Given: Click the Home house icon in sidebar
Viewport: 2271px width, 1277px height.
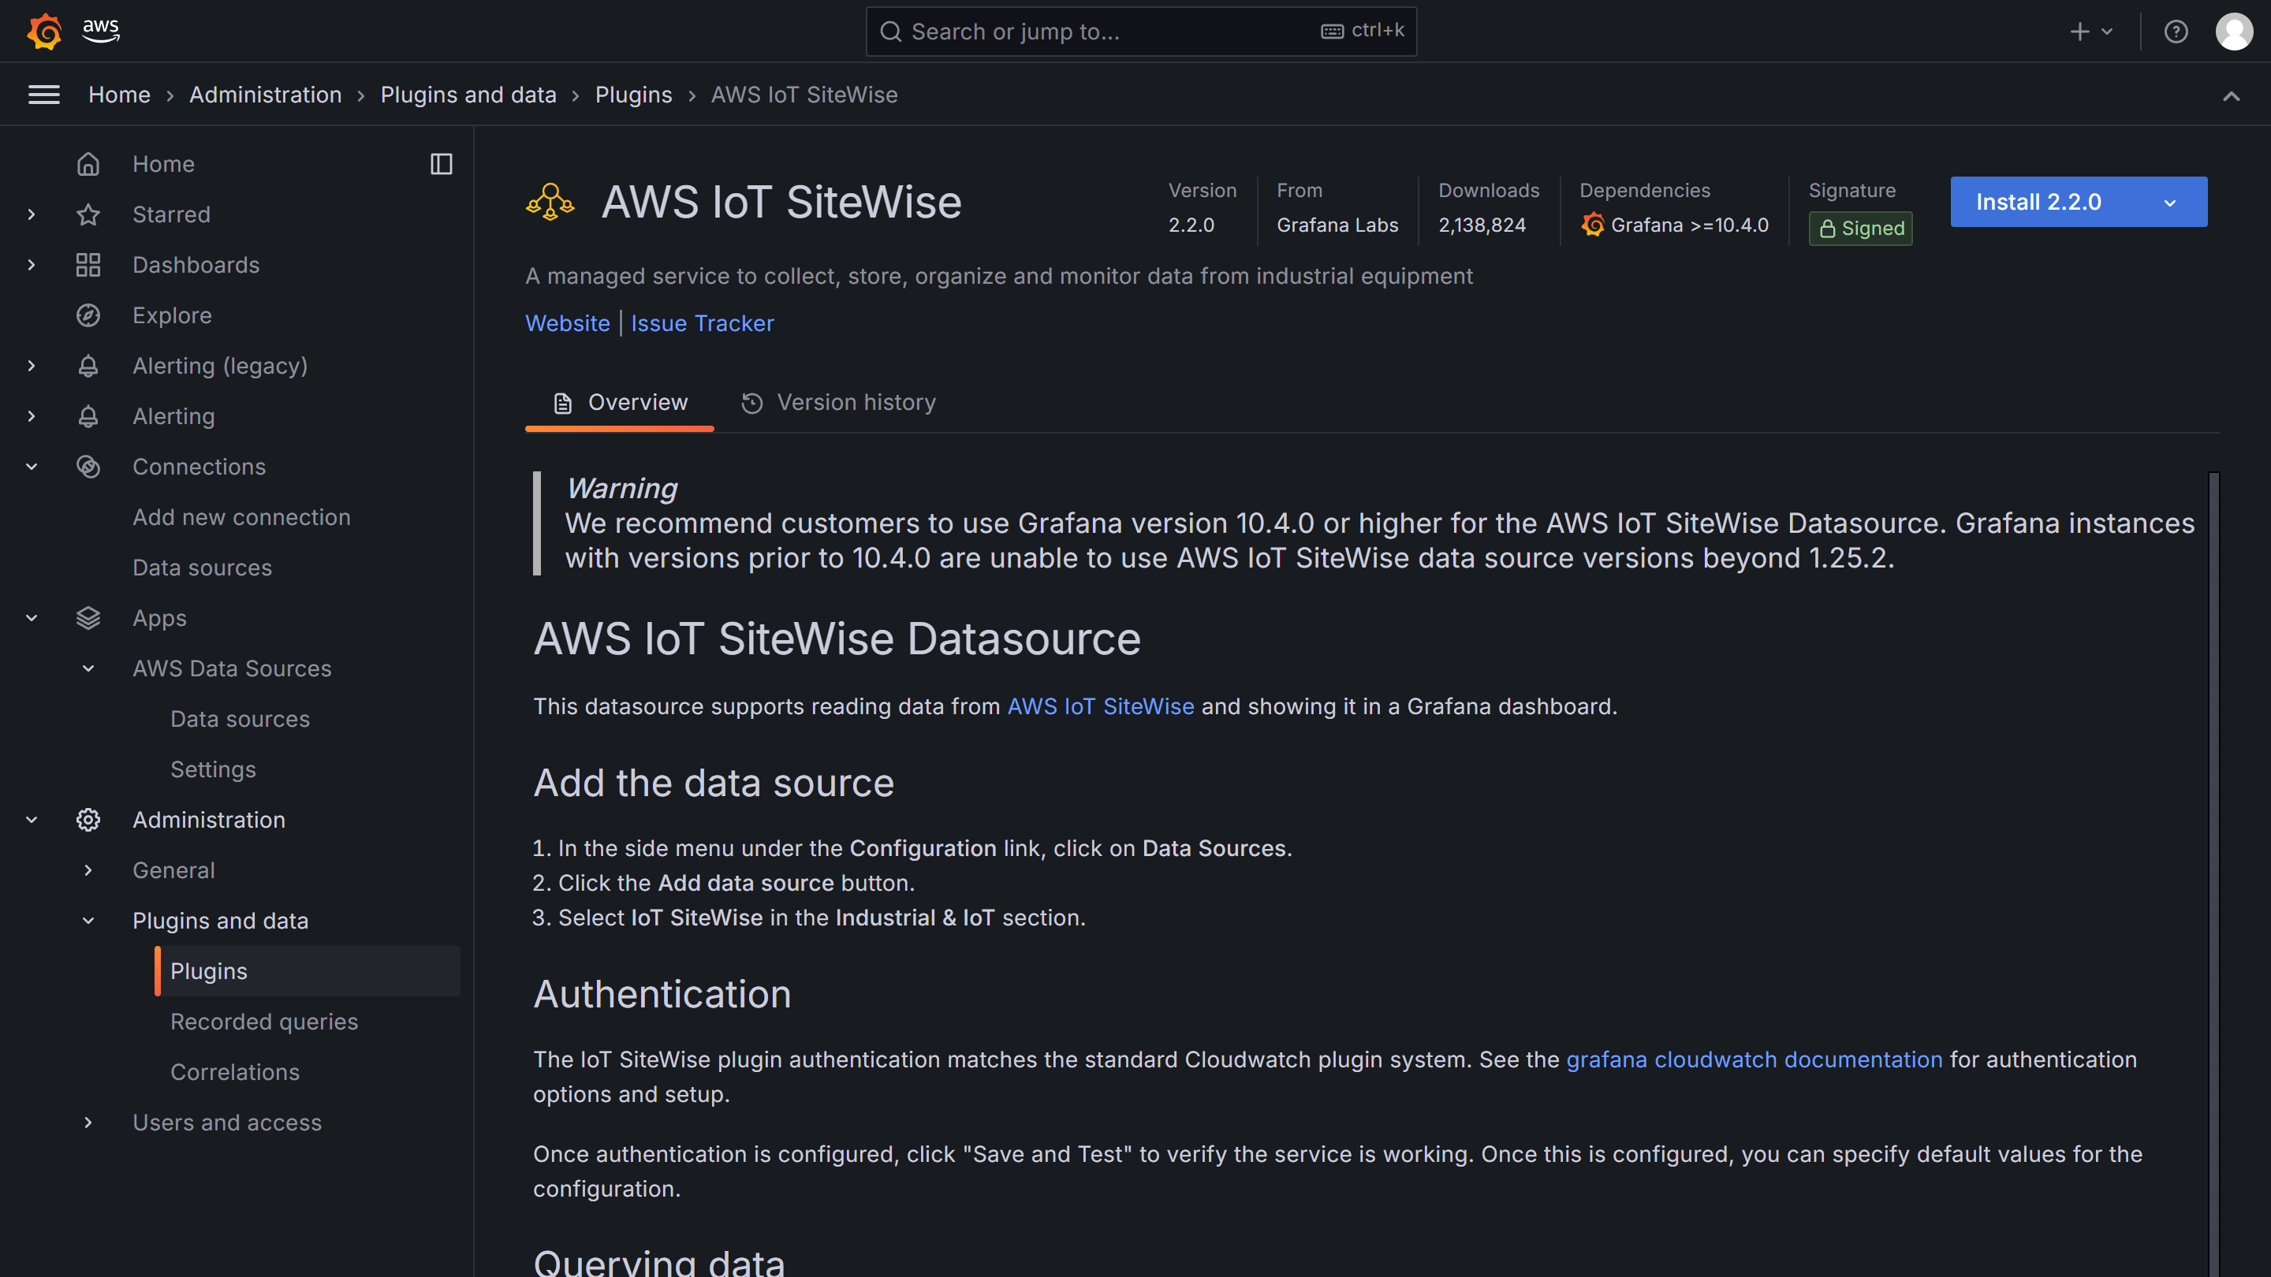Looking at the screenshot, I should (88, 164).
